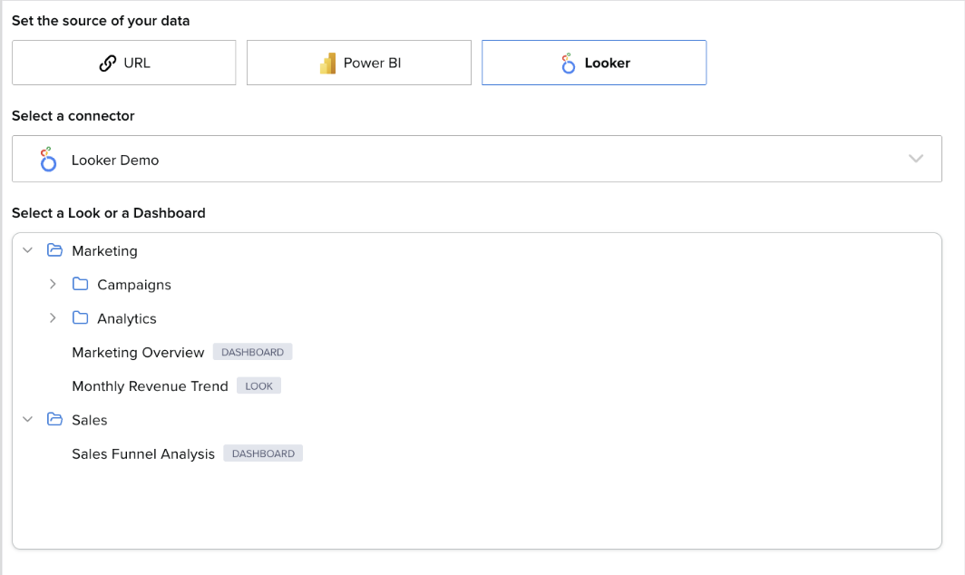Click the Marketing open folder icon

(x=54, y=250)
